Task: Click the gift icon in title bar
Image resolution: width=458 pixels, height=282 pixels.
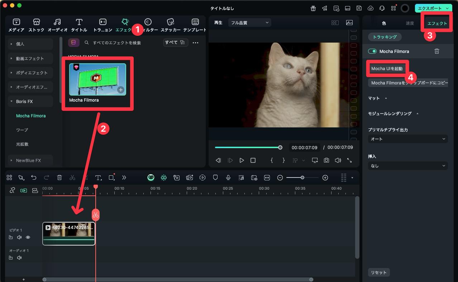Action: click(x=313, y=8)
